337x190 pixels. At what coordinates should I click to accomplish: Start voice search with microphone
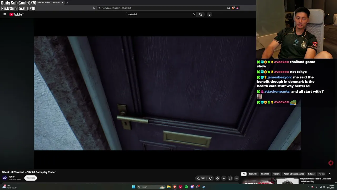click(209, 15)
